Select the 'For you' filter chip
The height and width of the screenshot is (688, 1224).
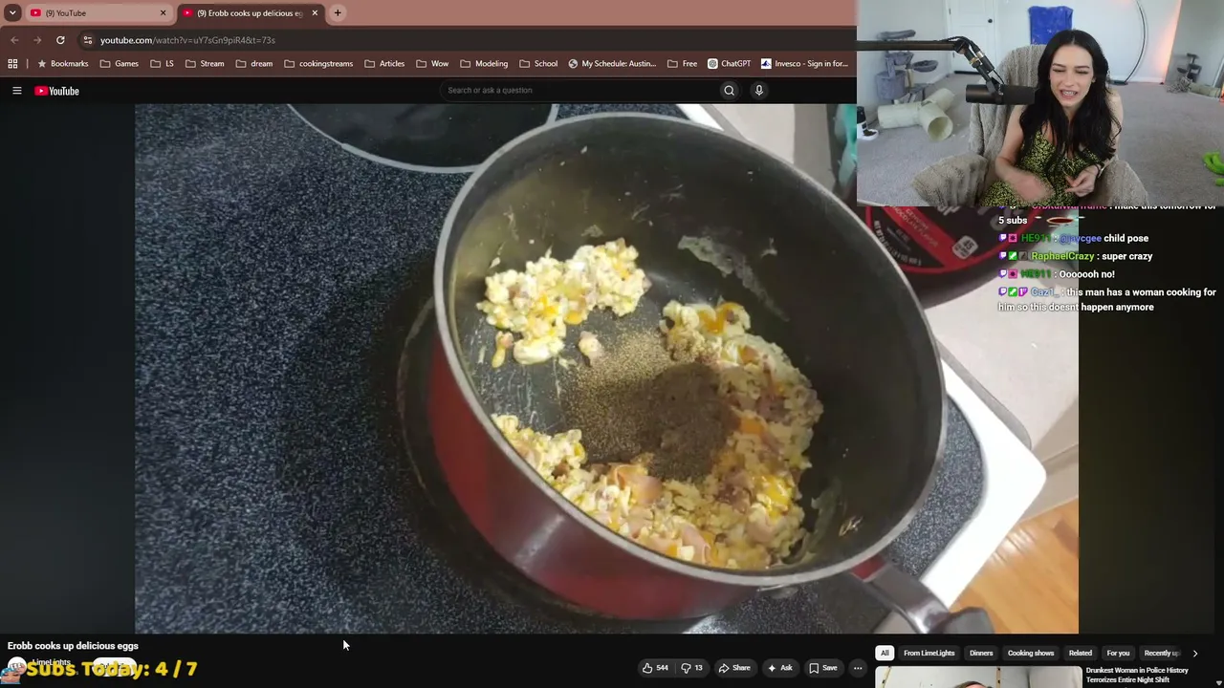pyautogui.click(x=1118, y=654)
